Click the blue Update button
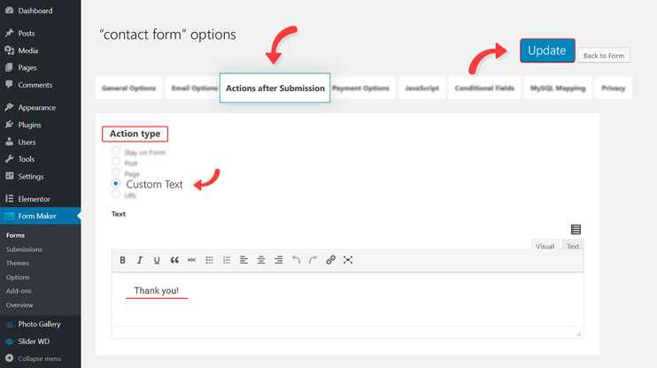657x368 pixels. (547, 50)
